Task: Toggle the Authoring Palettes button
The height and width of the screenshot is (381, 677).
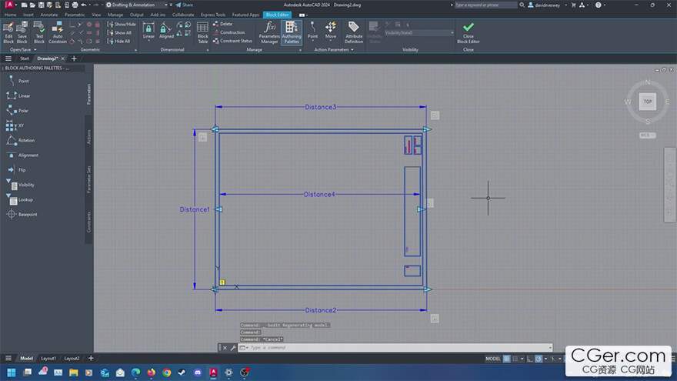Action: tap(292, 32)
